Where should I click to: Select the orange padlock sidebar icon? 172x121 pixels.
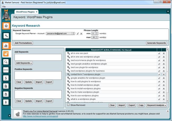[x=6, y=54]
